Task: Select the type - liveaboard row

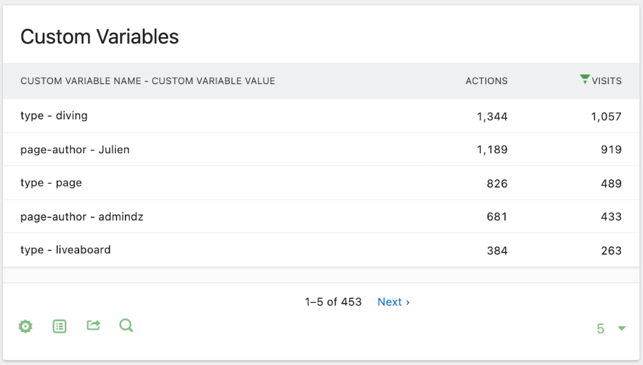Action: (x=65, y=250)
